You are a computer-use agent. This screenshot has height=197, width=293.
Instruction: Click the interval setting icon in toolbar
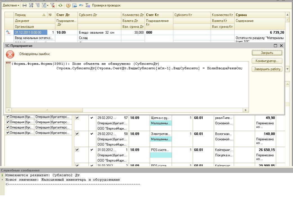click(24, 5)
